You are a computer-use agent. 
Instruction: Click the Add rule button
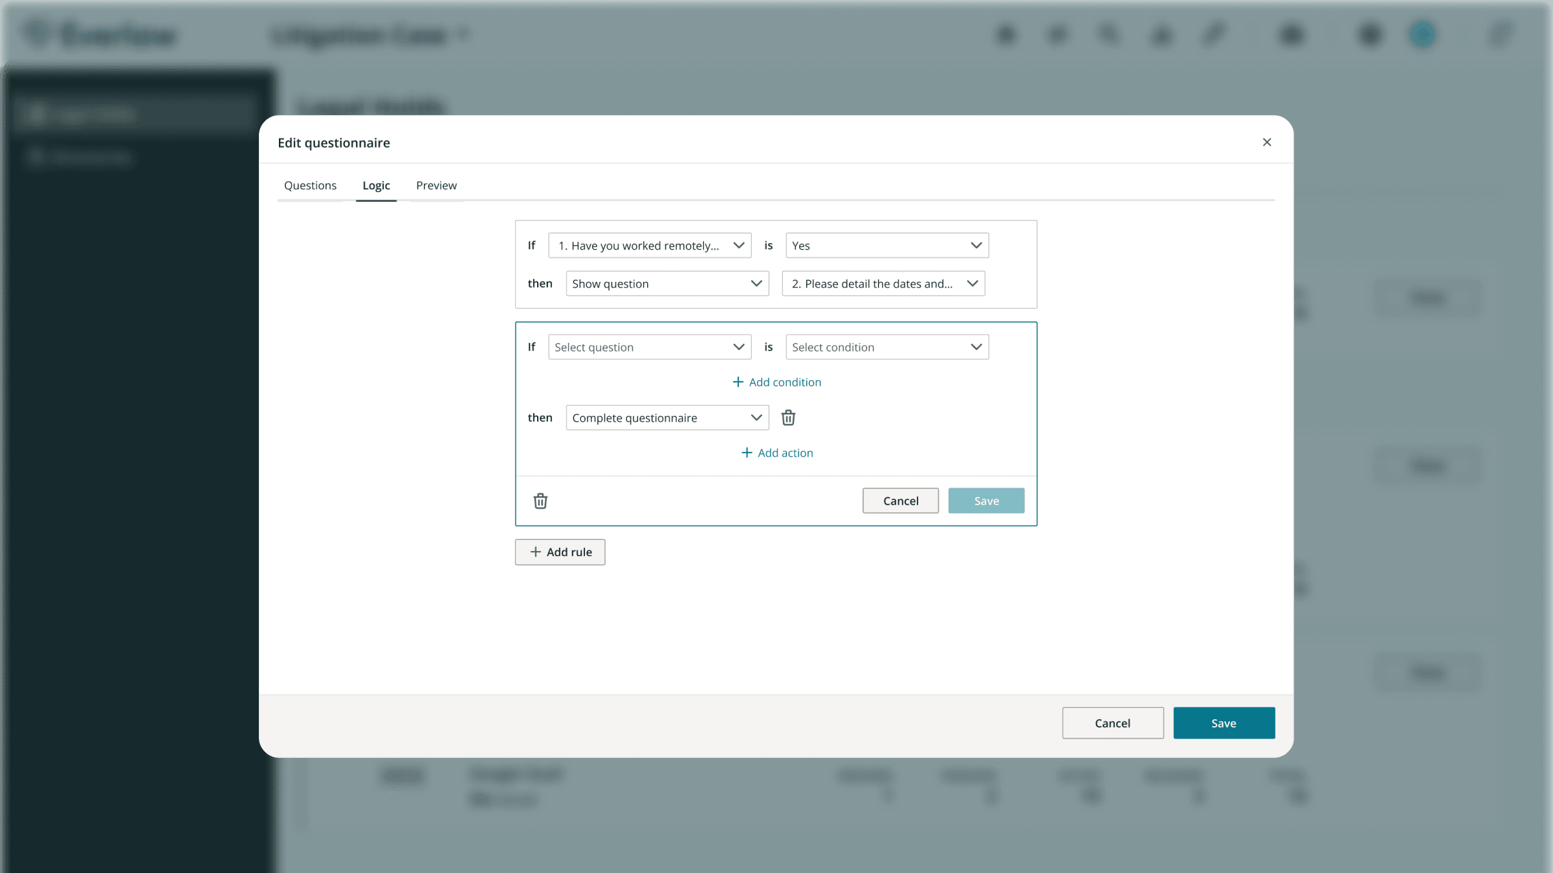pos(559,552)
